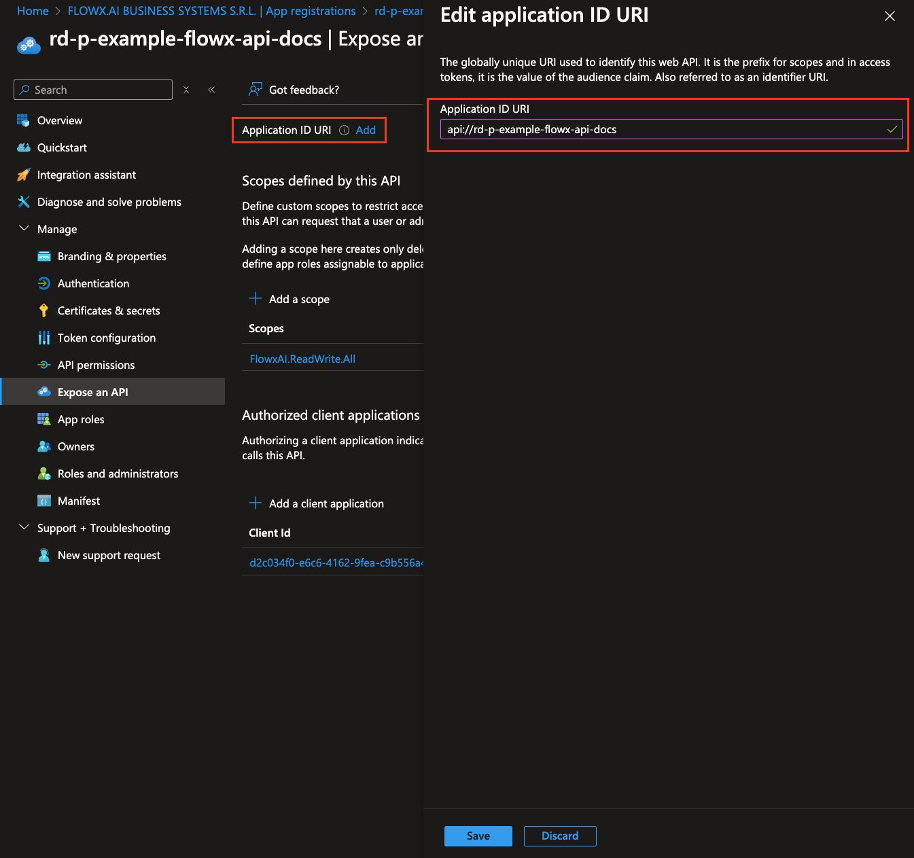Click the Authentication icon
This screenshot has width=914, height=858.
coord(44,283)
